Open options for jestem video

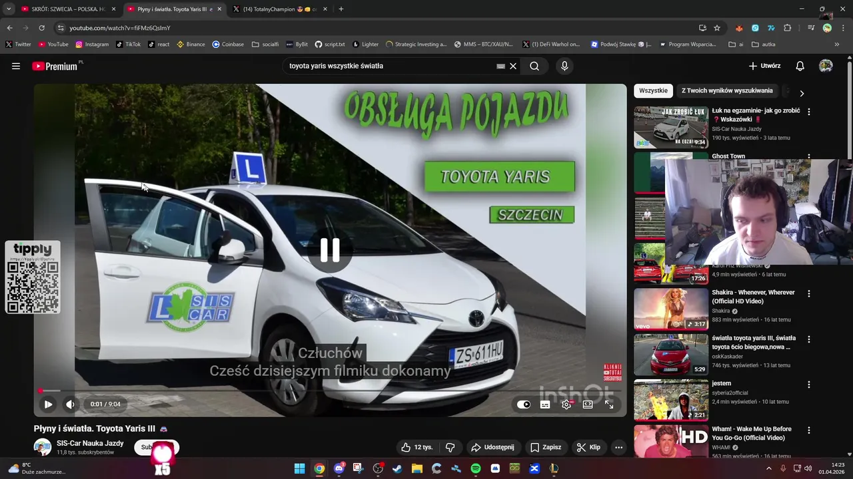coord(809,385)
